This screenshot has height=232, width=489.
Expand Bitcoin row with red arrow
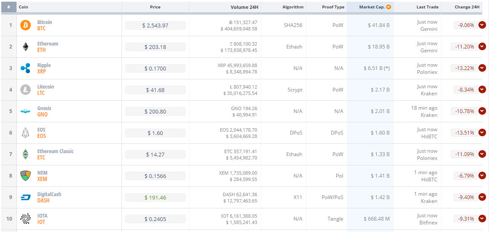pyautogui.click(x=482, y=25)
